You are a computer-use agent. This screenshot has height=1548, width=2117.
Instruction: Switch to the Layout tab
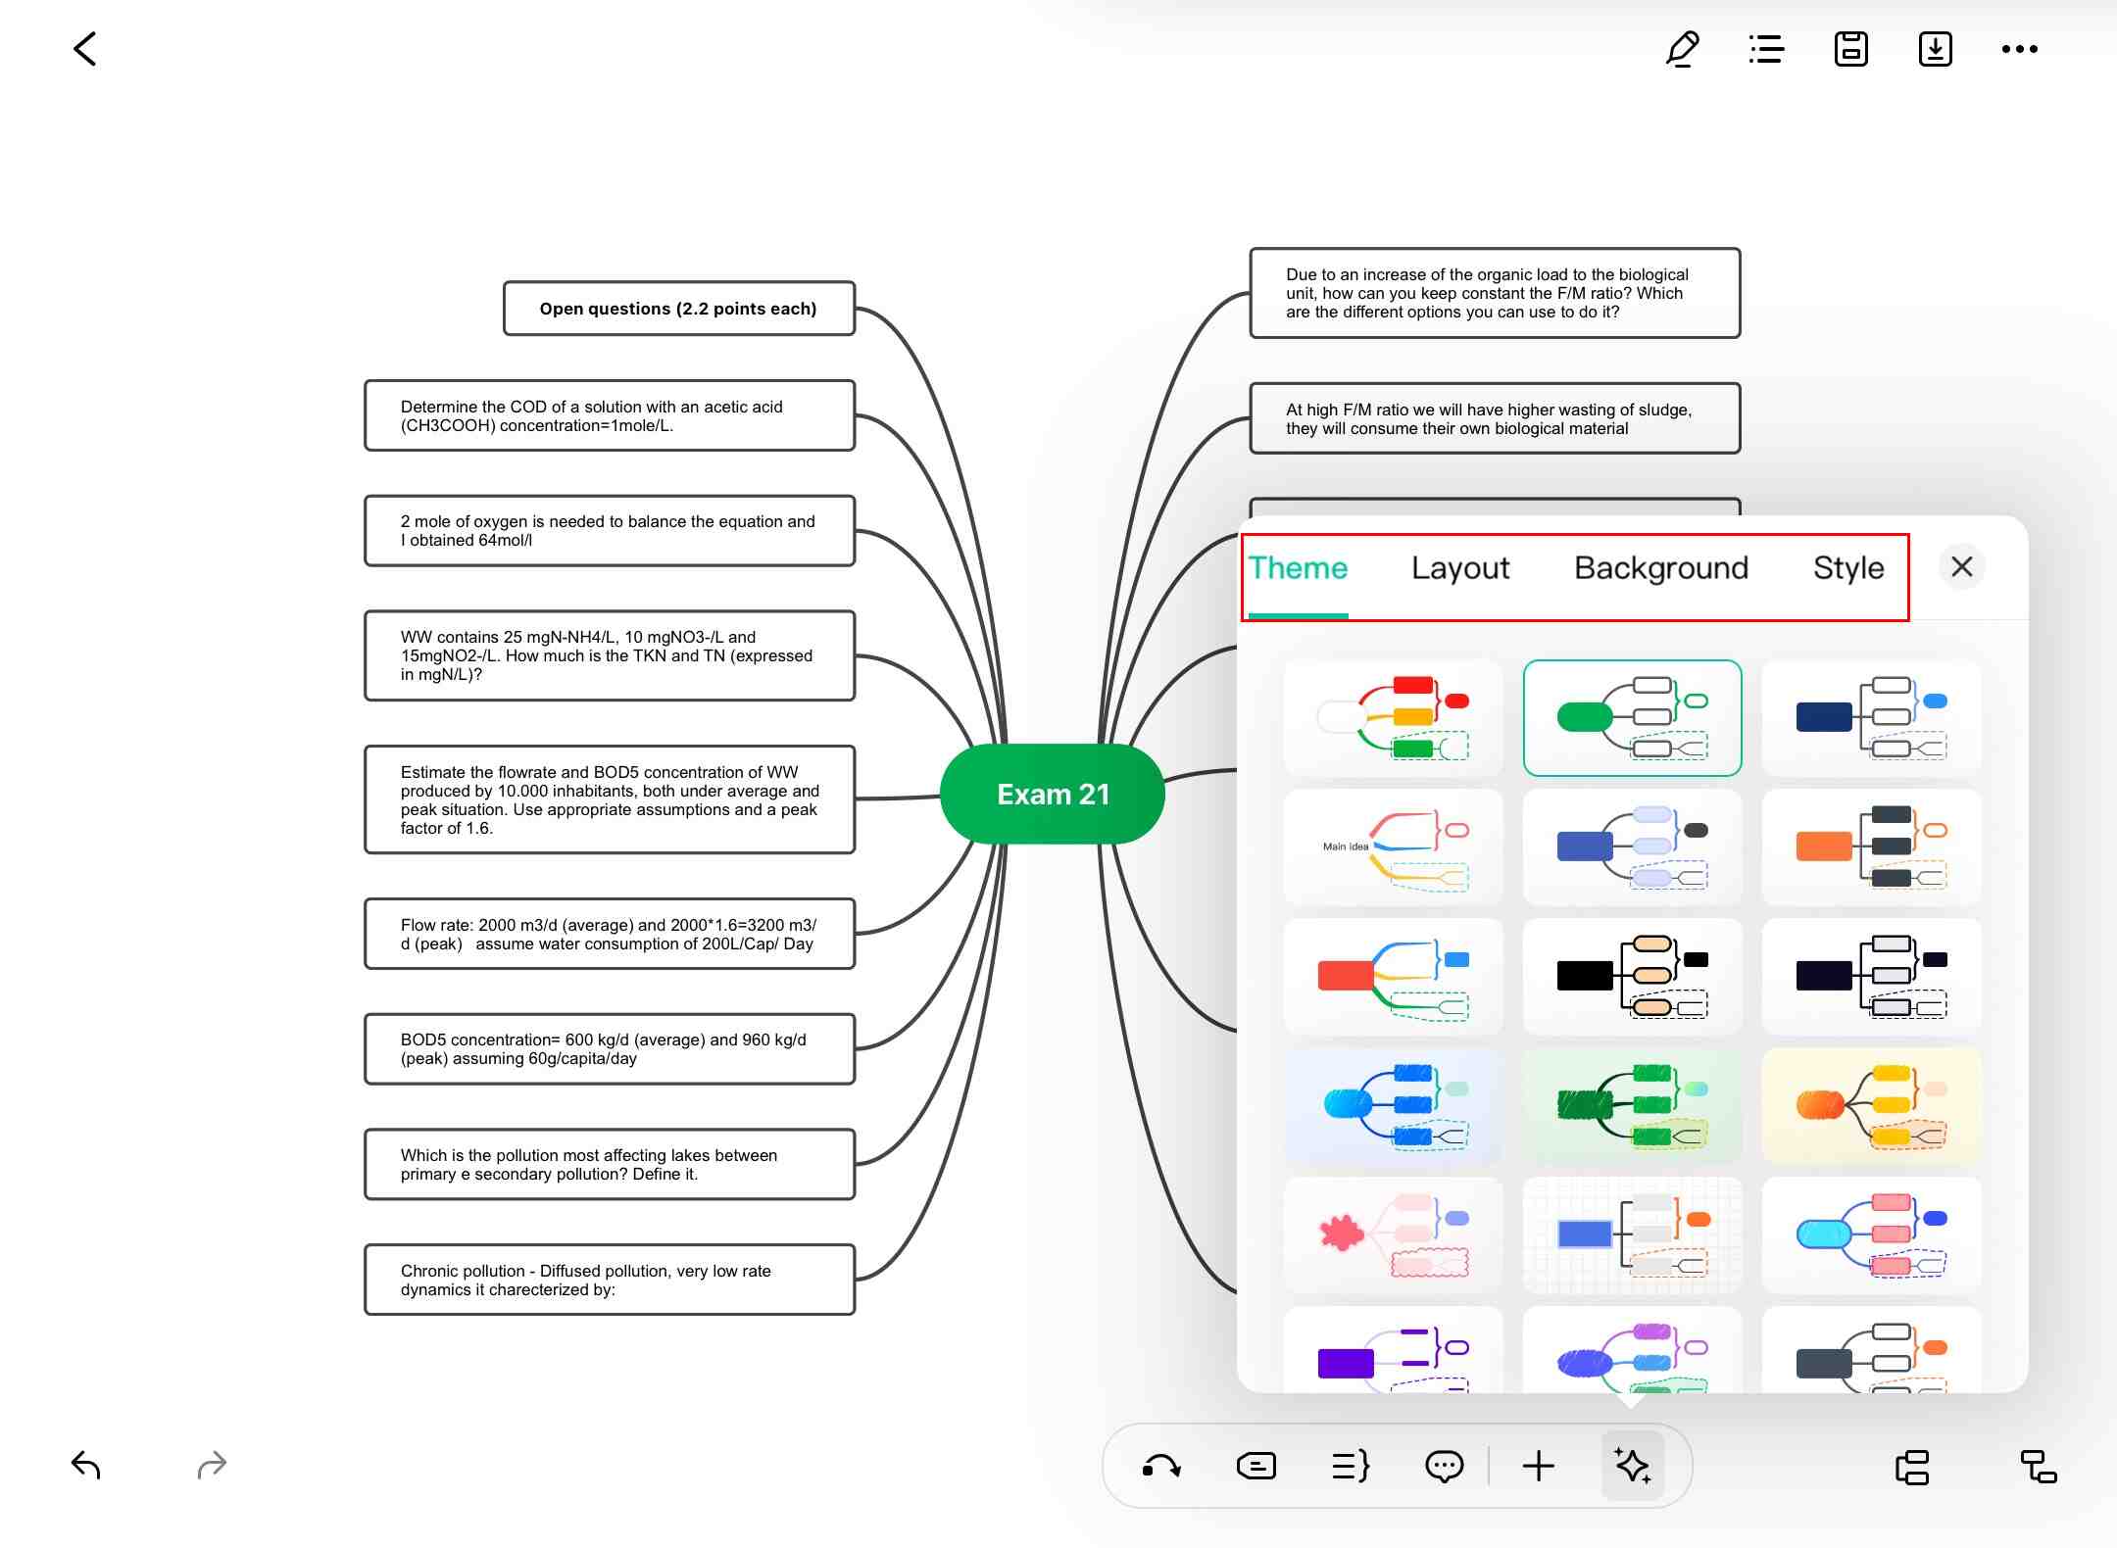(x=1459, y=568)
